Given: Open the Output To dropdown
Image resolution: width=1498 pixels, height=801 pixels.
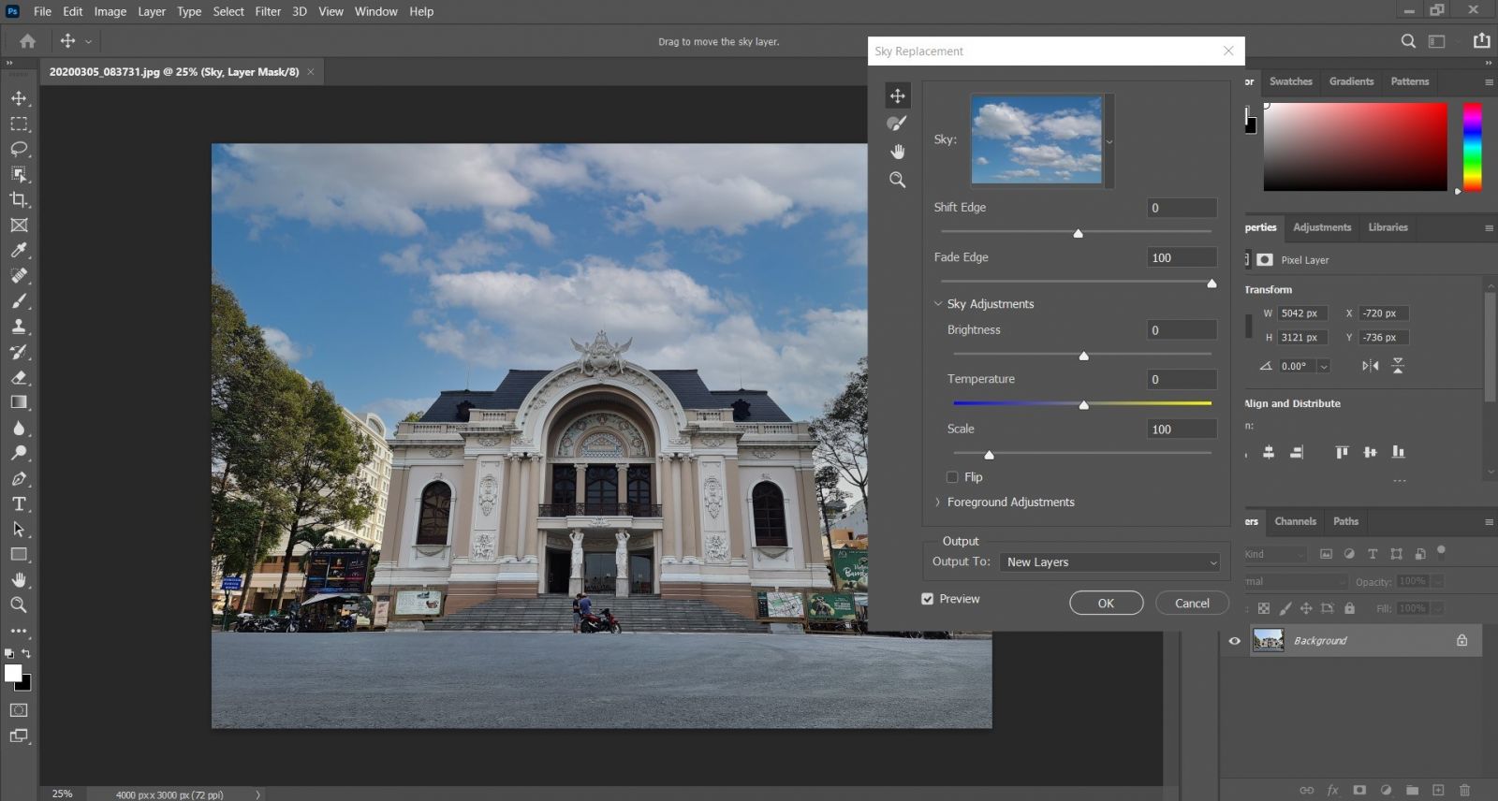Looking at the screenshot, I should coord(1110,562).
